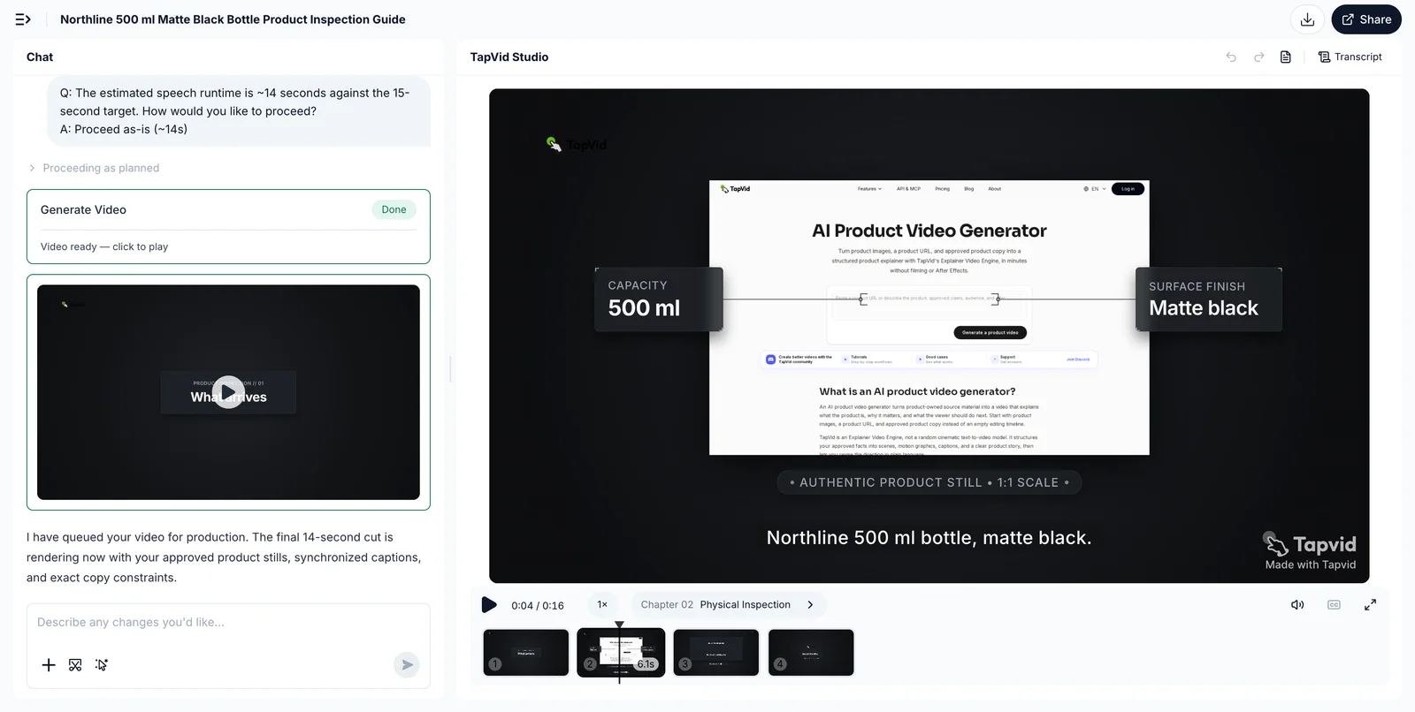Click the 'Chat' panel heading
The image size is (1415, 712).
pyautogui.click(x=40, y=57)
